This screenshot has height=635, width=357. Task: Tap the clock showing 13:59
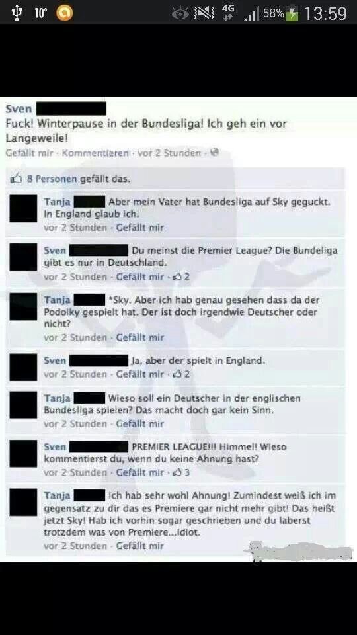tap(325, 14)
